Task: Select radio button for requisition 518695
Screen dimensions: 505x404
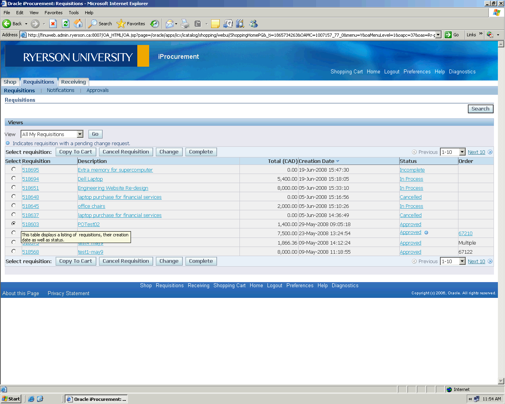Action: (x=14, y=169)
